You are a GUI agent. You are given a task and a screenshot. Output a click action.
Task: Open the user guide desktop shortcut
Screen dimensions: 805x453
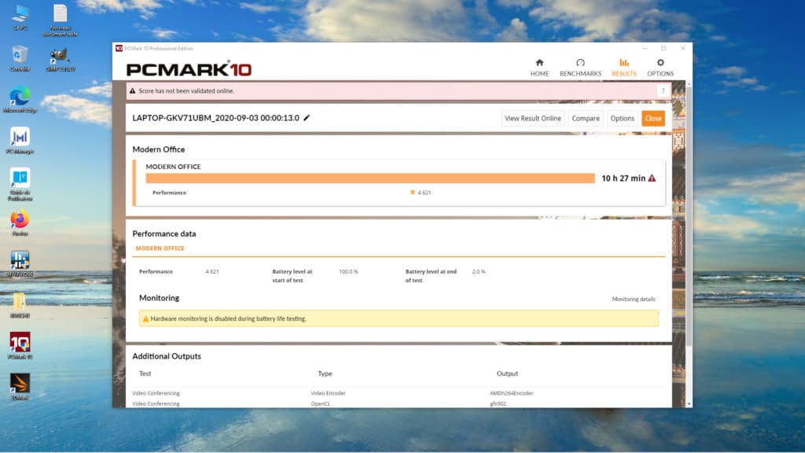click(x=20, y=184)
